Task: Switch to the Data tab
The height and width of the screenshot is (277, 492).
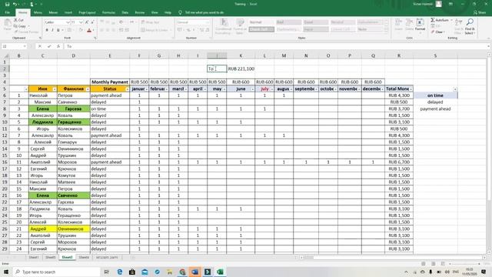Action: tap(125, 12)
